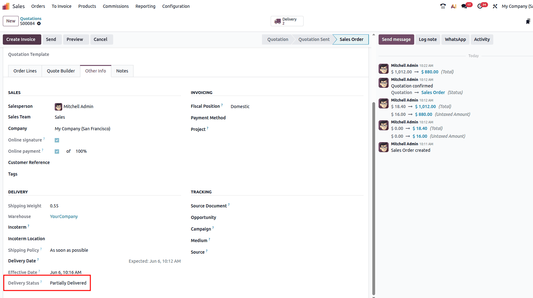
Task: Click avatar beside Quotation confirmed message
Action: (384, 83)
